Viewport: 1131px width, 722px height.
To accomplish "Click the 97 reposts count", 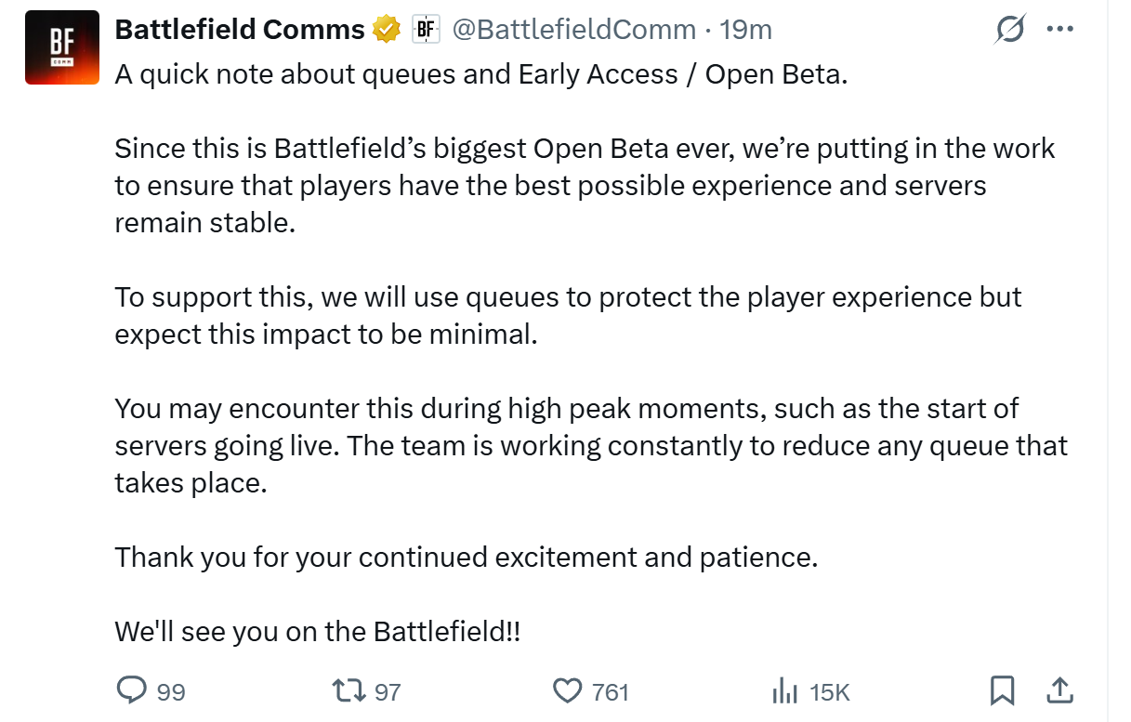I will (x=388, y=692).
